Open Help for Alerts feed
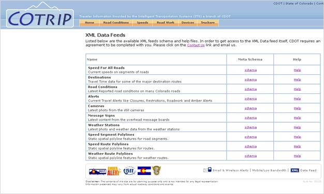The height and width of the screenshot is (194, 324). click(297, 99)
